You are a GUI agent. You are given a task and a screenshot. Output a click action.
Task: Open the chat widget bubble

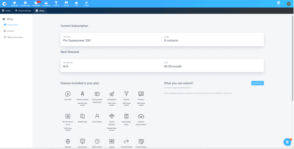click(287, 142)
